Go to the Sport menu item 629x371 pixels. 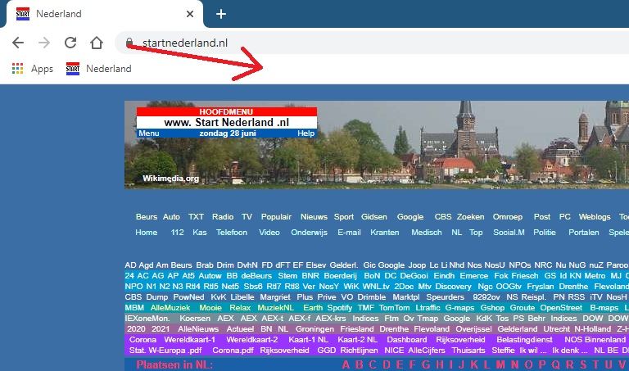click(x=344, y=217)
